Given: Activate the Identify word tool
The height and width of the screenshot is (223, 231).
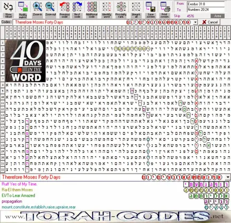Looking at the screenshot, I should coord(106,7).
